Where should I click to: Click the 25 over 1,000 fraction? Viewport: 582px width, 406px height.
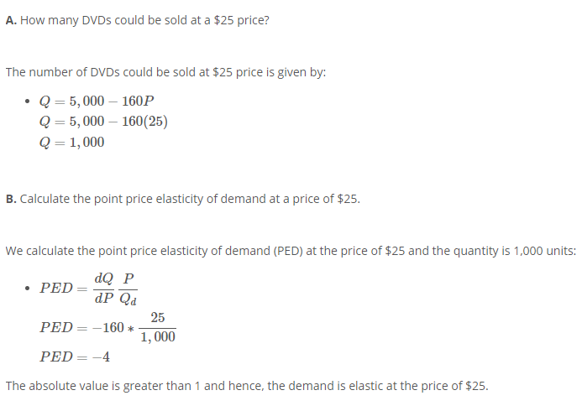pyautogui.click(x=158, y=327)
